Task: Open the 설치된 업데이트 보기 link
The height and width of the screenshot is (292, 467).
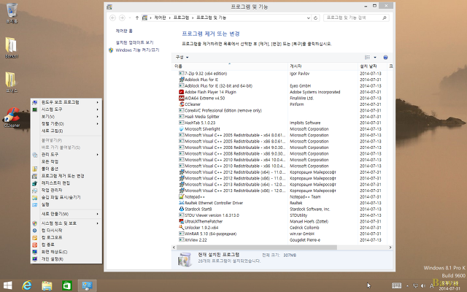Action: click(x=134, y=42)
